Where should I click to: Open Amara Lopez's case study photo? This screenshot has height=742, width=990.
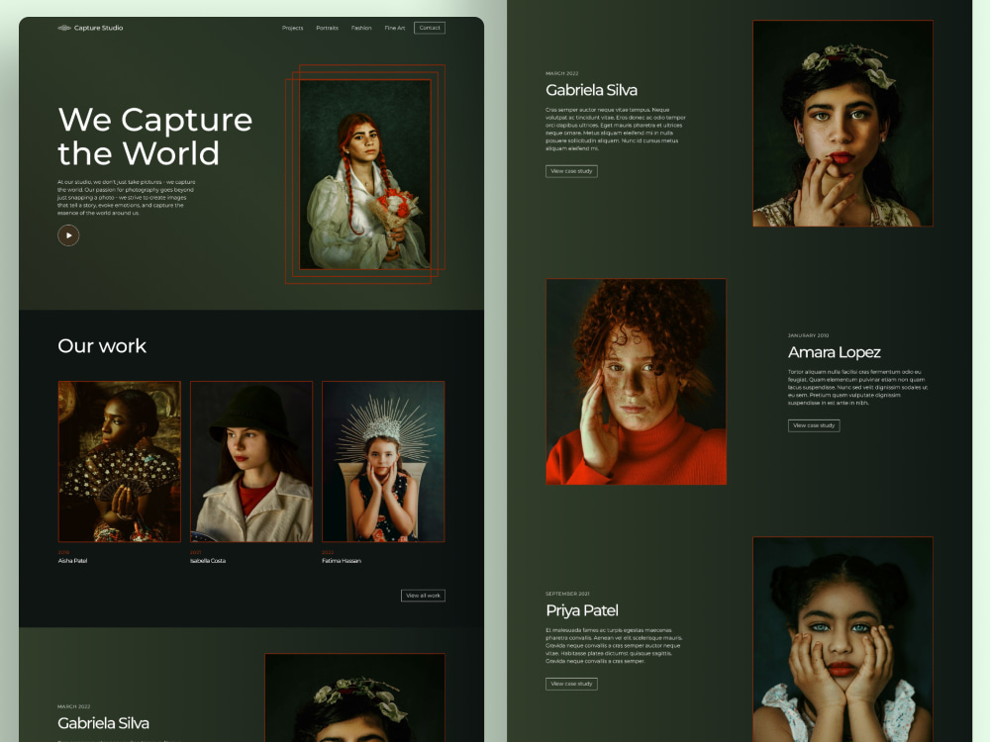(x=635, y=382)
